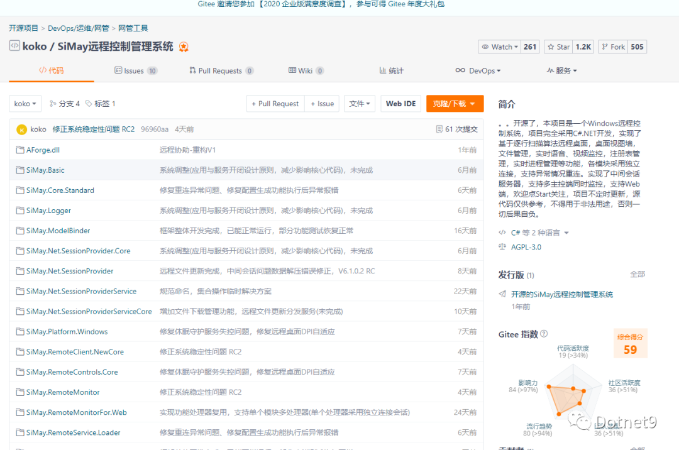Open the Wiki tab
The height and width of the screenshot is (450, 679).
pos(306,70)
